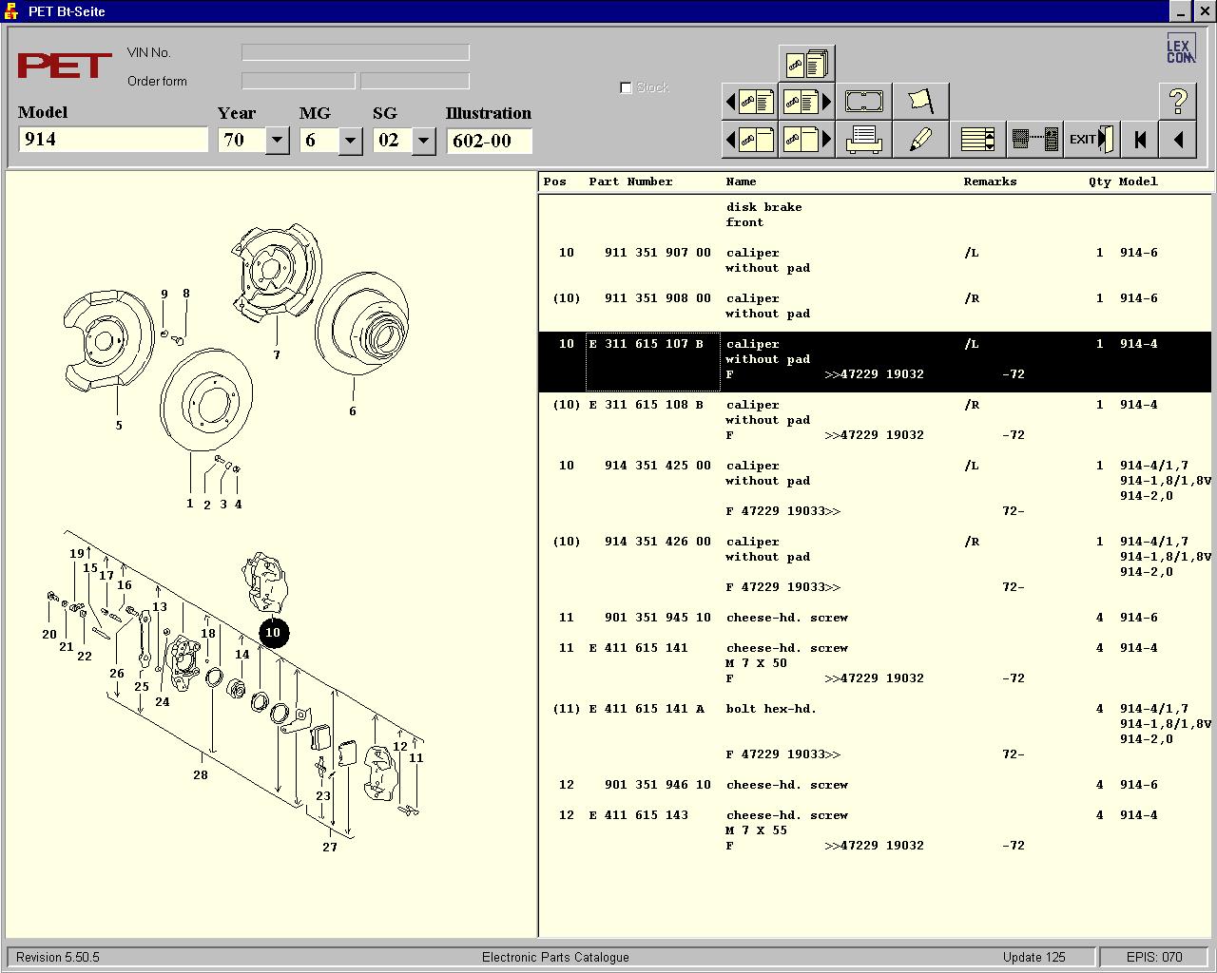Select part number 911 351 908 00
Viewport: 1217px width, 973px height.
658,298
